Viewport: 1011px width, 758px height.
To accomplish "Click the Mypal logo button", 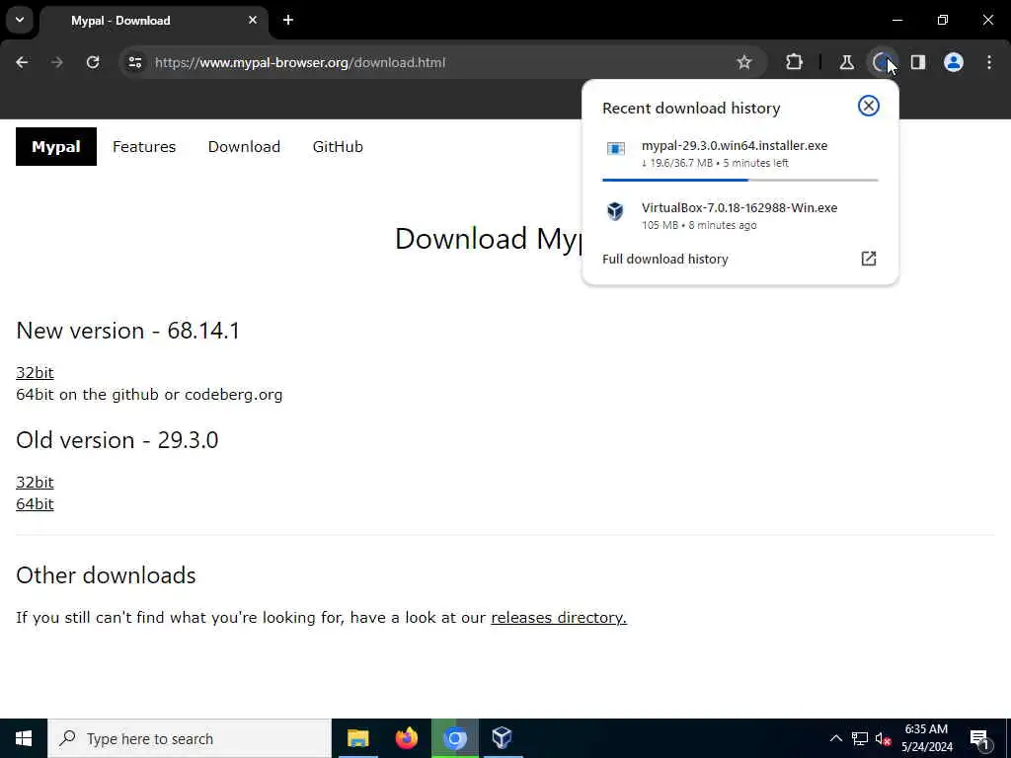I will tap(56, 146).
